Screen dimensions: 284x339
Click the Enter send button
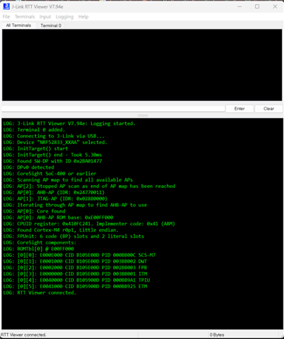(239, 109)
